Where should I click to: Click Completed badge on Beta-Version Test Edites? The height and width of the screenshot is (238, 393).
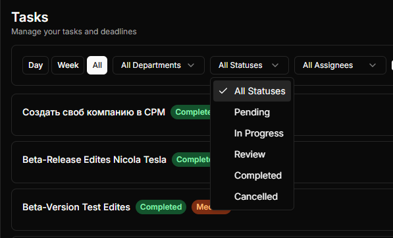coord(161,207)
